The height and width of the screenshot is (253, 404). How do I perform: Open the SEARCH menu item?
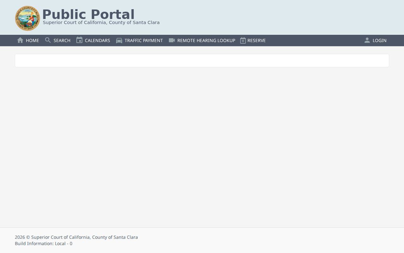(62, 40)
